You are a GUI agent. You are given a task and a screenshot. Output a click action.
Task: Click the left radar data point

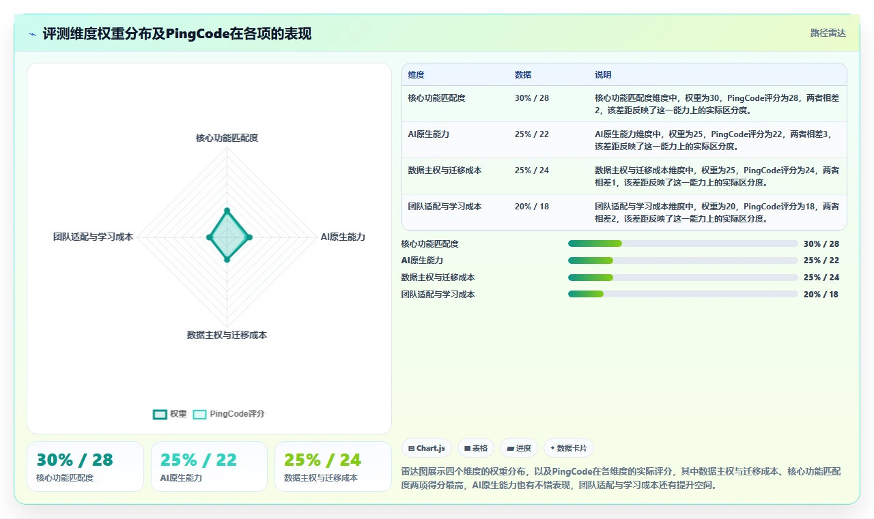tap(210, 237)
